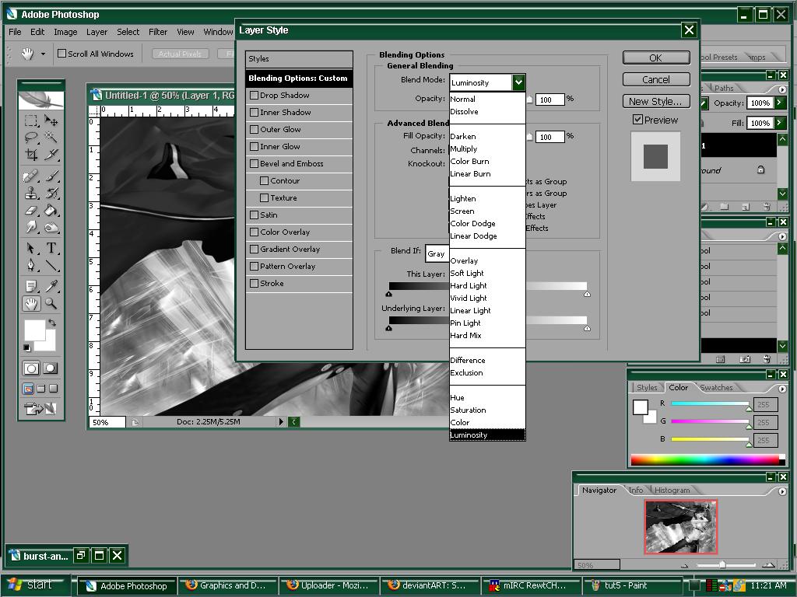
Task: Click Cancel in Layer Style dialog
Action: [x=656, y=79]
